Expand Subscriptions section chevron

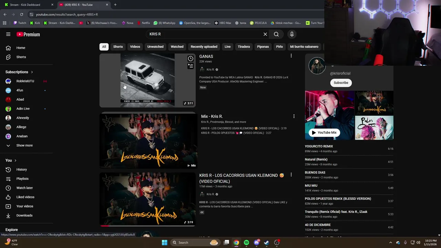tap(32, 72)
